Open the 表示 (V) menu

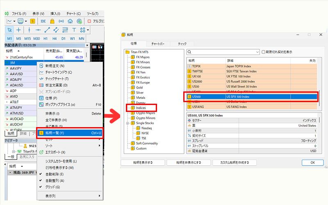pyautogui.click(x=38, y=14)
